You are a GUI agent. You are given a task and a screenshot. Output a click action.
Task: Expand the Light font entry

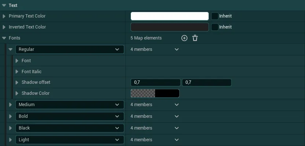[11, 140]
